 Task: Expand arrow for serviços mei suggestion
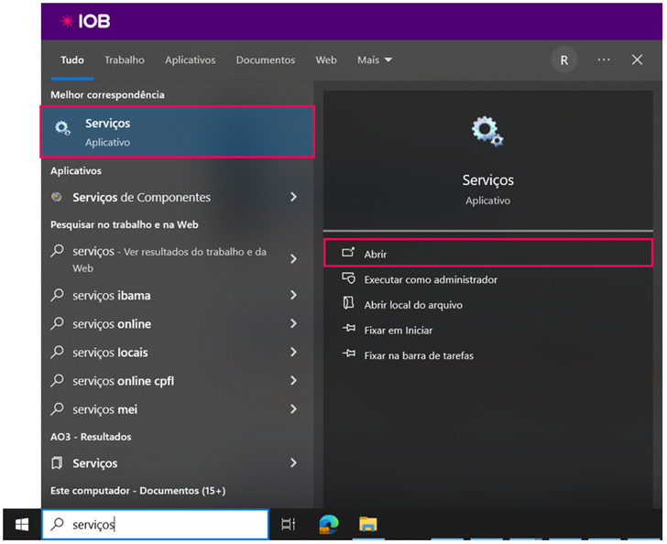pos(293,409)
